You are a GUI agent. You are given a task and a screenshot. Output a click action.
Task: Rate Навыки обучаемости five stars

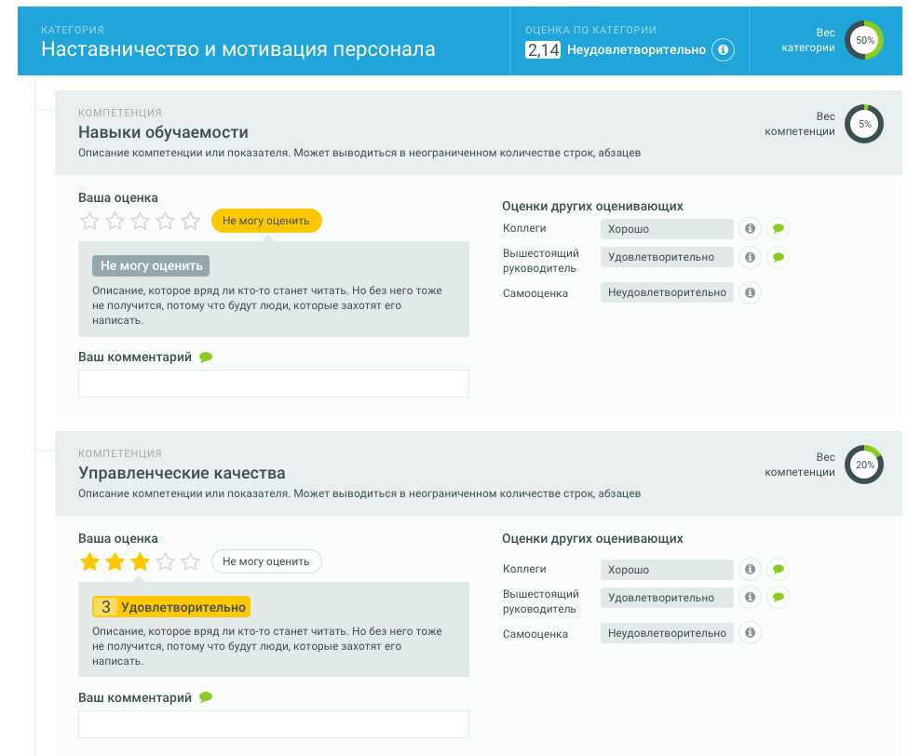pos(190,222)
